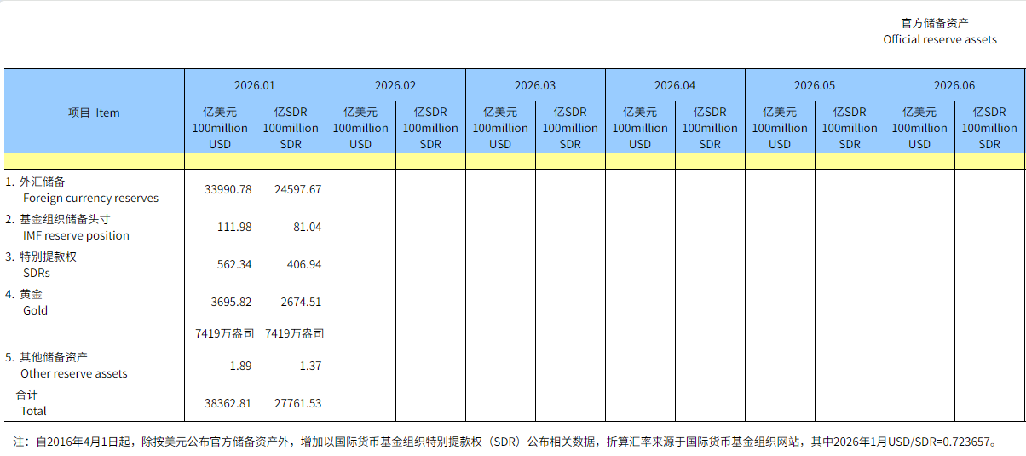1026x456 pixels.
Task: Click the foreign currency value 33990.78
Action: point(228,189)
